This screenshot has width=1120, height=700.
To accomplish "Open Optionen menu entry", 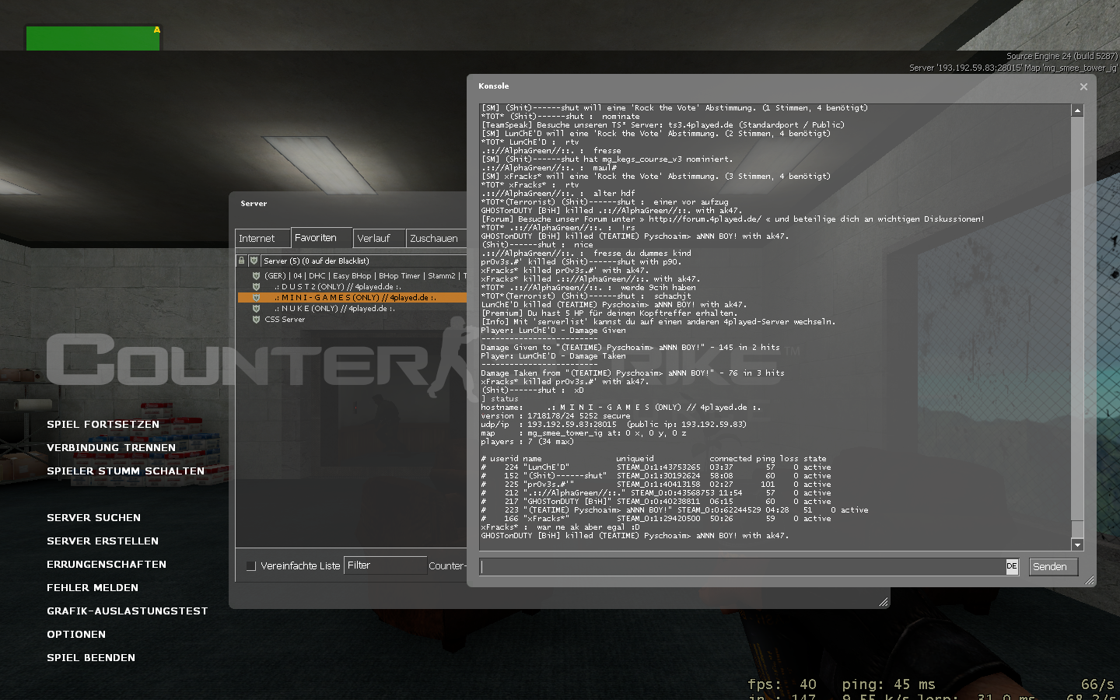I will point(76,635).
